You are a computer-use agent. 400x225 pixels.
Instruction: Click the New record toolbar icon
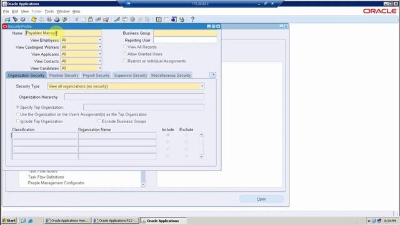click(x=7, y=19)
